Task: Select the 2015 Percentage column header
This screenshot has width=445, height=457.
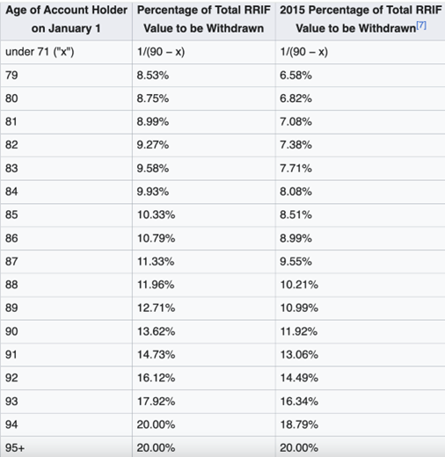Action: [361, 19]
